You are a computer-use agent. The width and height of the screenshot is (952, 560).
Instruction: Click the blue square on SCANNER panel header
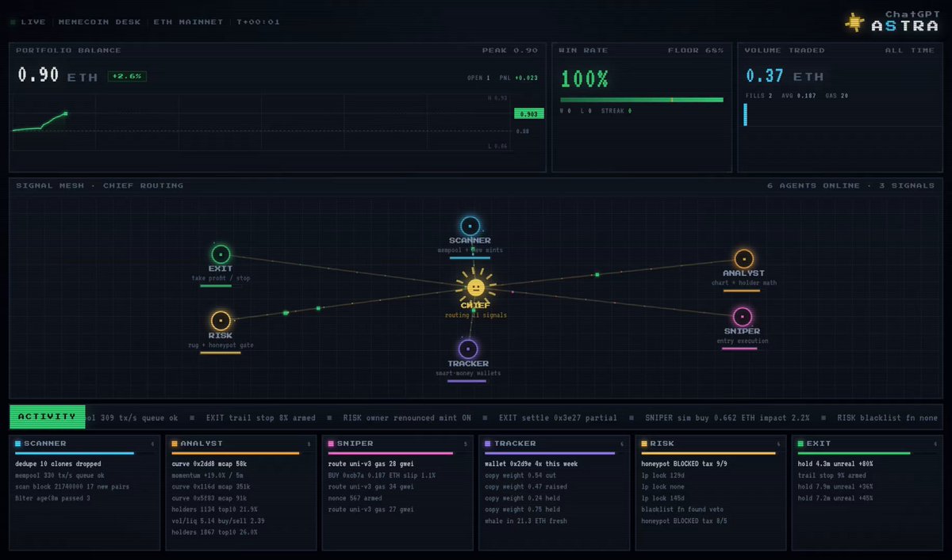pyautogui.click(x=18, y=444)
